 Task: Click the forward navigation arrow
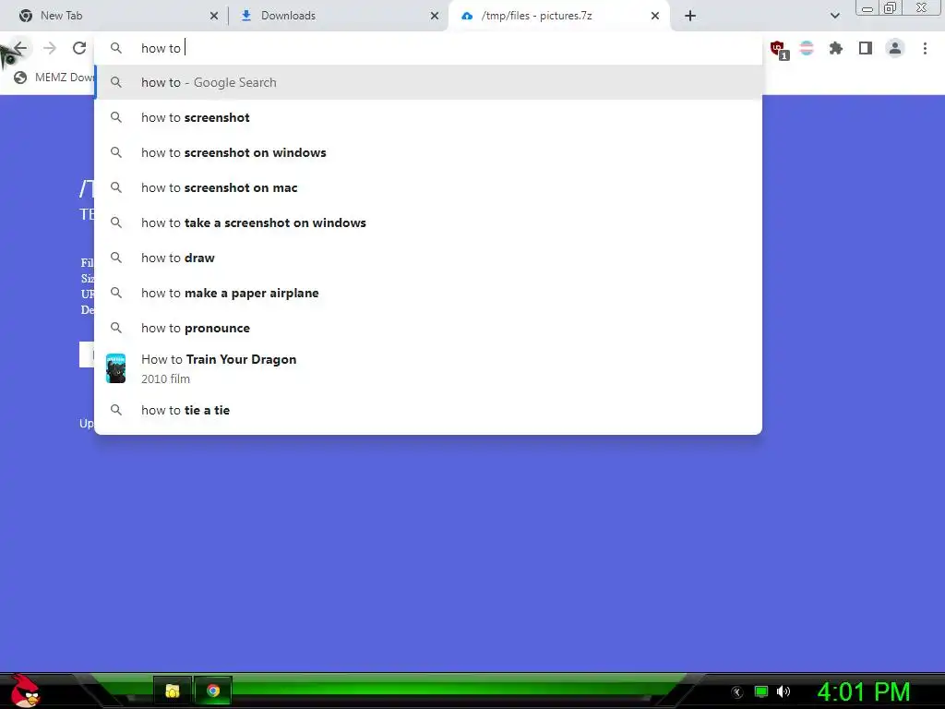point(50,48)
